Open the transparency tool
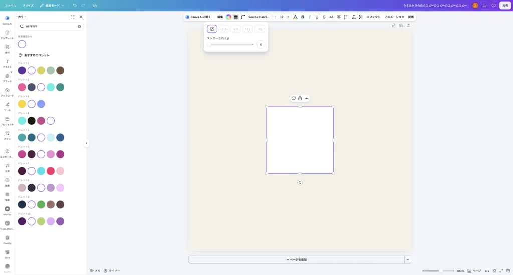This screenshot has width=513, height=275. (x=361, y=17)
